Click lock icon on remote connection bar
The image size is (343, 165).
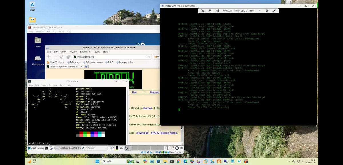point(210,11)
